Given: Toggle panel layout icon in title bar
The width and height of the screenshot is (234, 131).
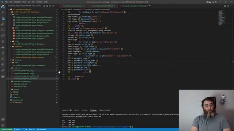Looking at the screenshot, I should click(210, 2).
